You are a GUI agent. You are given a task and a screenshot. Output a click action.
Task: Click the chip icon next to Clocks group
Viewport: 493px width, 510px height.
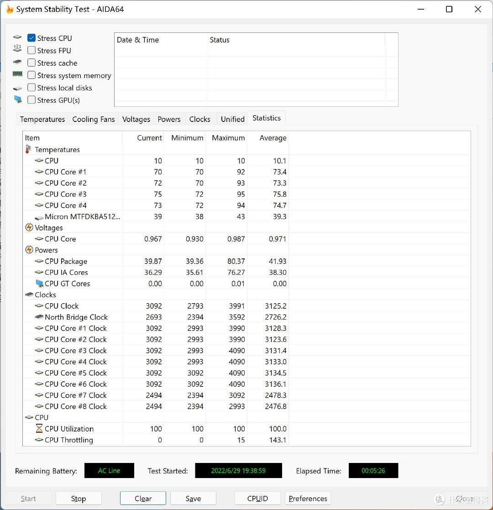(29, 294)
